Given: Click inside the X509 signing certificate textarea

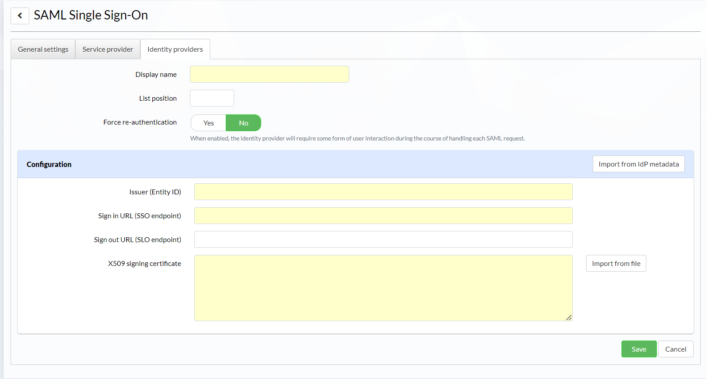Looking at the screenshot, I should coord(383,288).
